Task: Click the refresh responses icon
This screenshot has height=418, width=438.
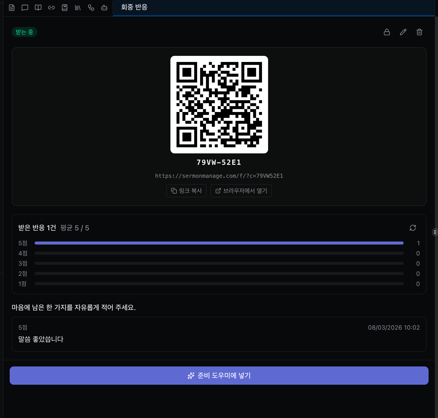Action: [413, 228]
